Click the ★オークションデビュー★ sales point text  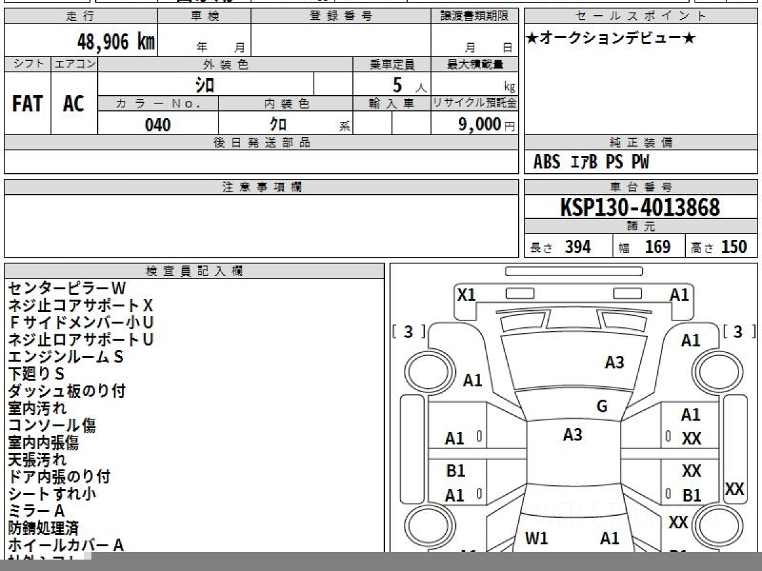point(611,39)
